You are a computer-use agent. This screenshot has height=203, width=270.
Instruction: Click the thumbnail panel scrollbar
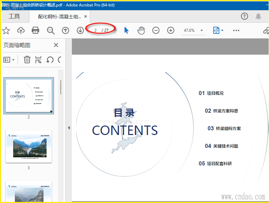click(x=61, y=87)
